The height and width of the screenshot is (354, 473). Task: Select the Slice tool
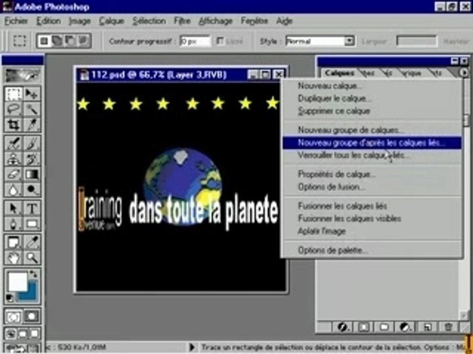tap(32, 124)
